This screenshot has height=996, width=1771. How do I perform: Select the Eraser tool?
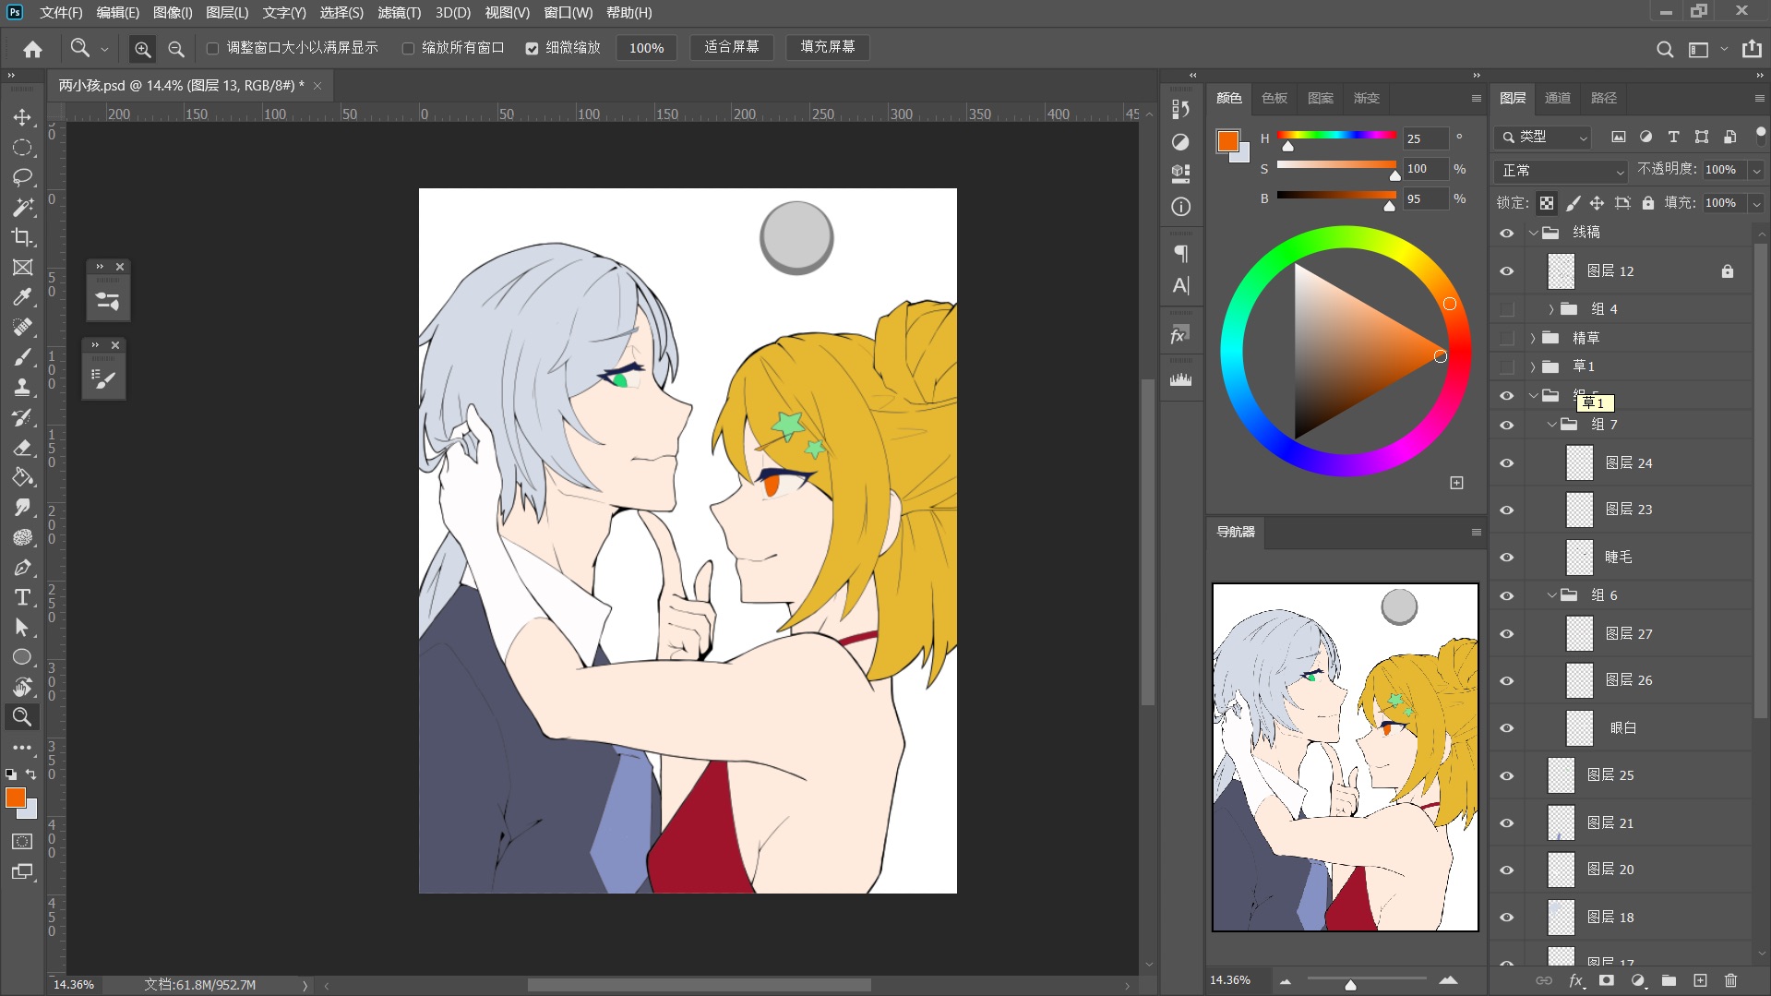22,448
